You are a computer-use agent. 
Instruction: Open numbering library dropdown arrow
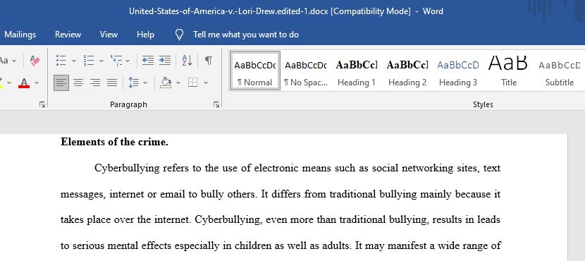coord(101,61)
